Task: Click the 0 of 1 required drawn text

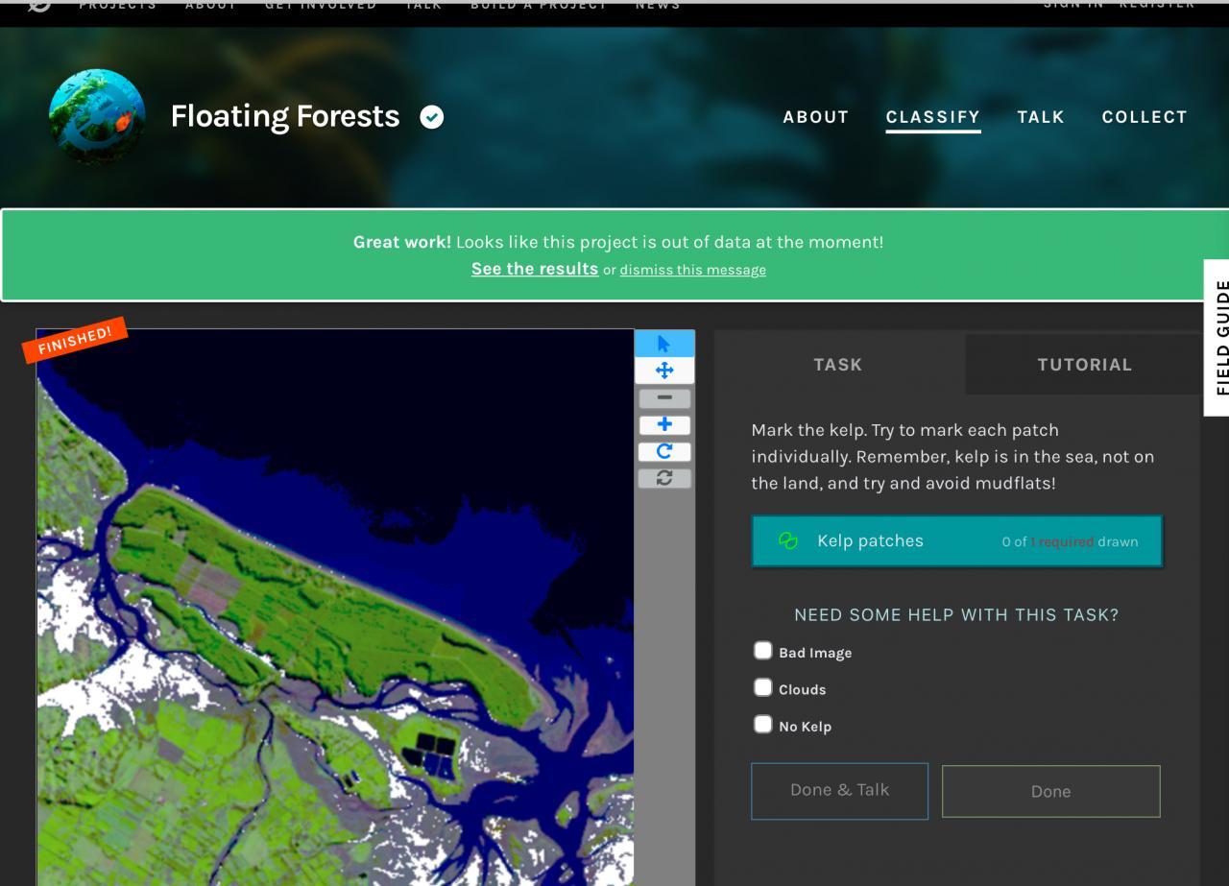Action: (1070, 541)
